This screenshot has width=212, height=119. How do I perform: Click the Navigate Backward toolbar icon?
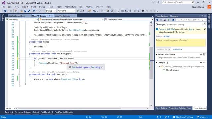pyautogui.click(x=5, y=11)
